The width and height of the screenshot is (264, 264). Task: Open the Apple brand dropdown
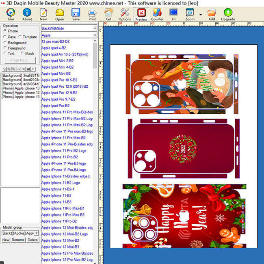(x=95, y=36)
